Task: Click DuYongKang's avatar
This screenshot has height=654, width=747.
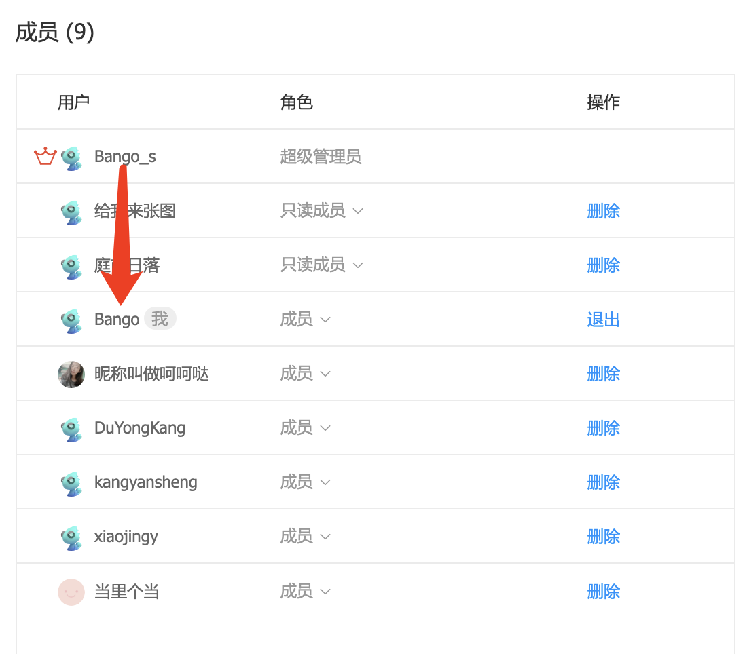Action: point(71,428)
